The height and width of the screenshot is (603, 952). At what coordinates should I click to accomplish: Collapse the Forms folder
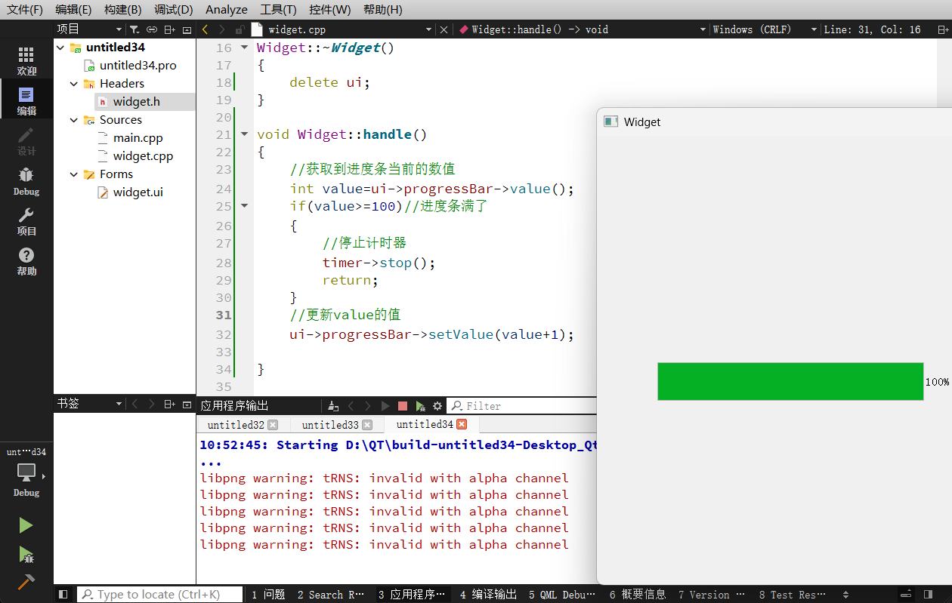[74, 174]
